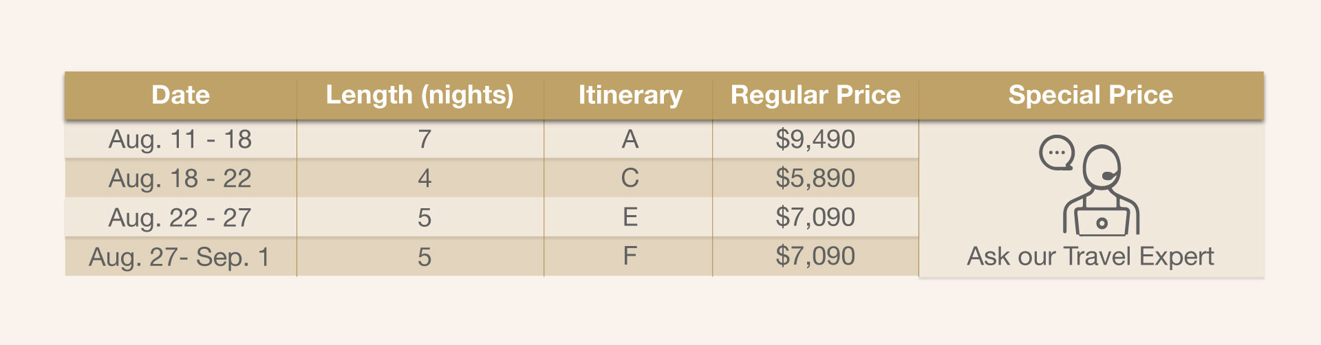
Task: Click the $9,490 price cell
Action: 815,140
